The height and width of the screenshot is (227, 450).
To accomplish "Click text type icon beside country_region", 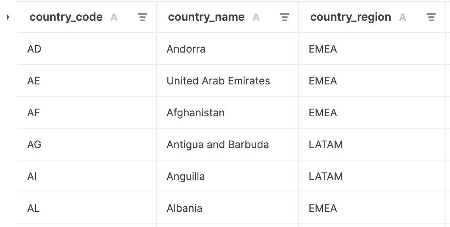I will (x=403, y=18).
